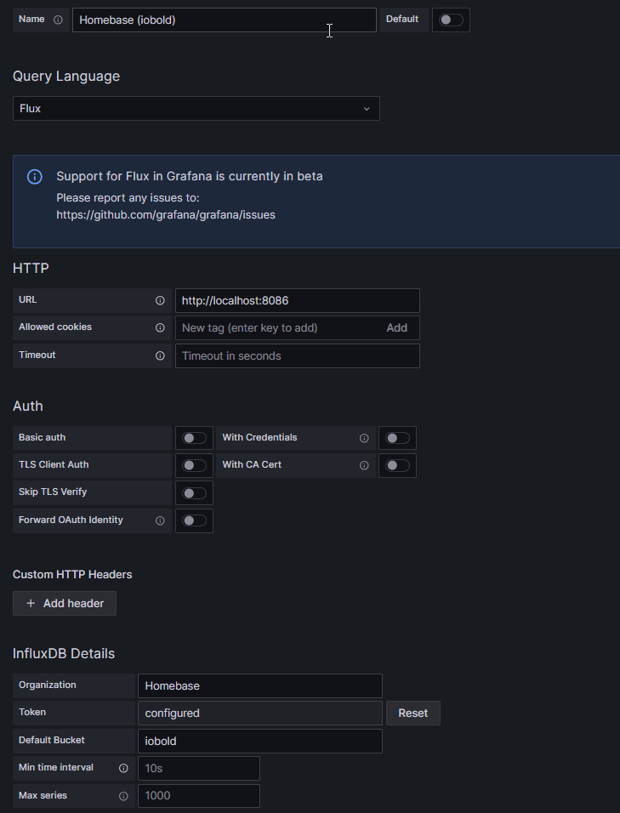Click the Add header button
This screenshot has width=620, height=813.
65,603
